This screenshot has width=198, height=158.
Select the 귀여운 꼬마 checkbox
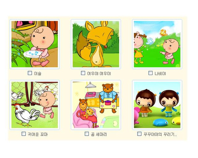(x=24, y=134)
